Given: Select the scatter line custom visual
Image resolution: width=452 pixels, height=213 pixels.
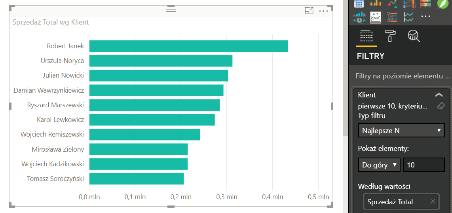Looking at the screenshot, I should pos(392,4).
